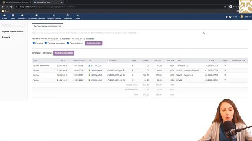Click the Code column header
Image resolution: width=252 pixels, height=141 pixels.
coord(211,61)
